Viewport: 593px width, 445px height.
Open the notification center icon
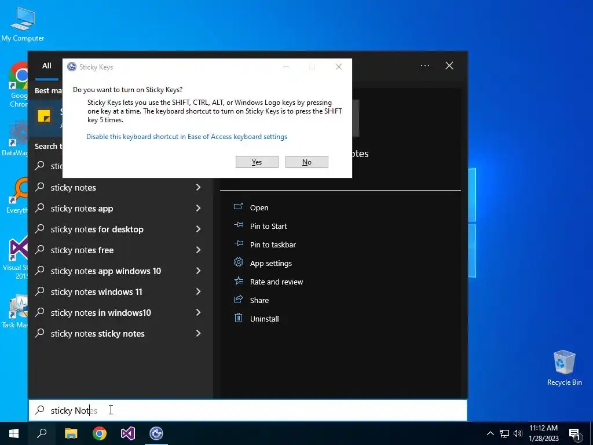tap(575, 434)
